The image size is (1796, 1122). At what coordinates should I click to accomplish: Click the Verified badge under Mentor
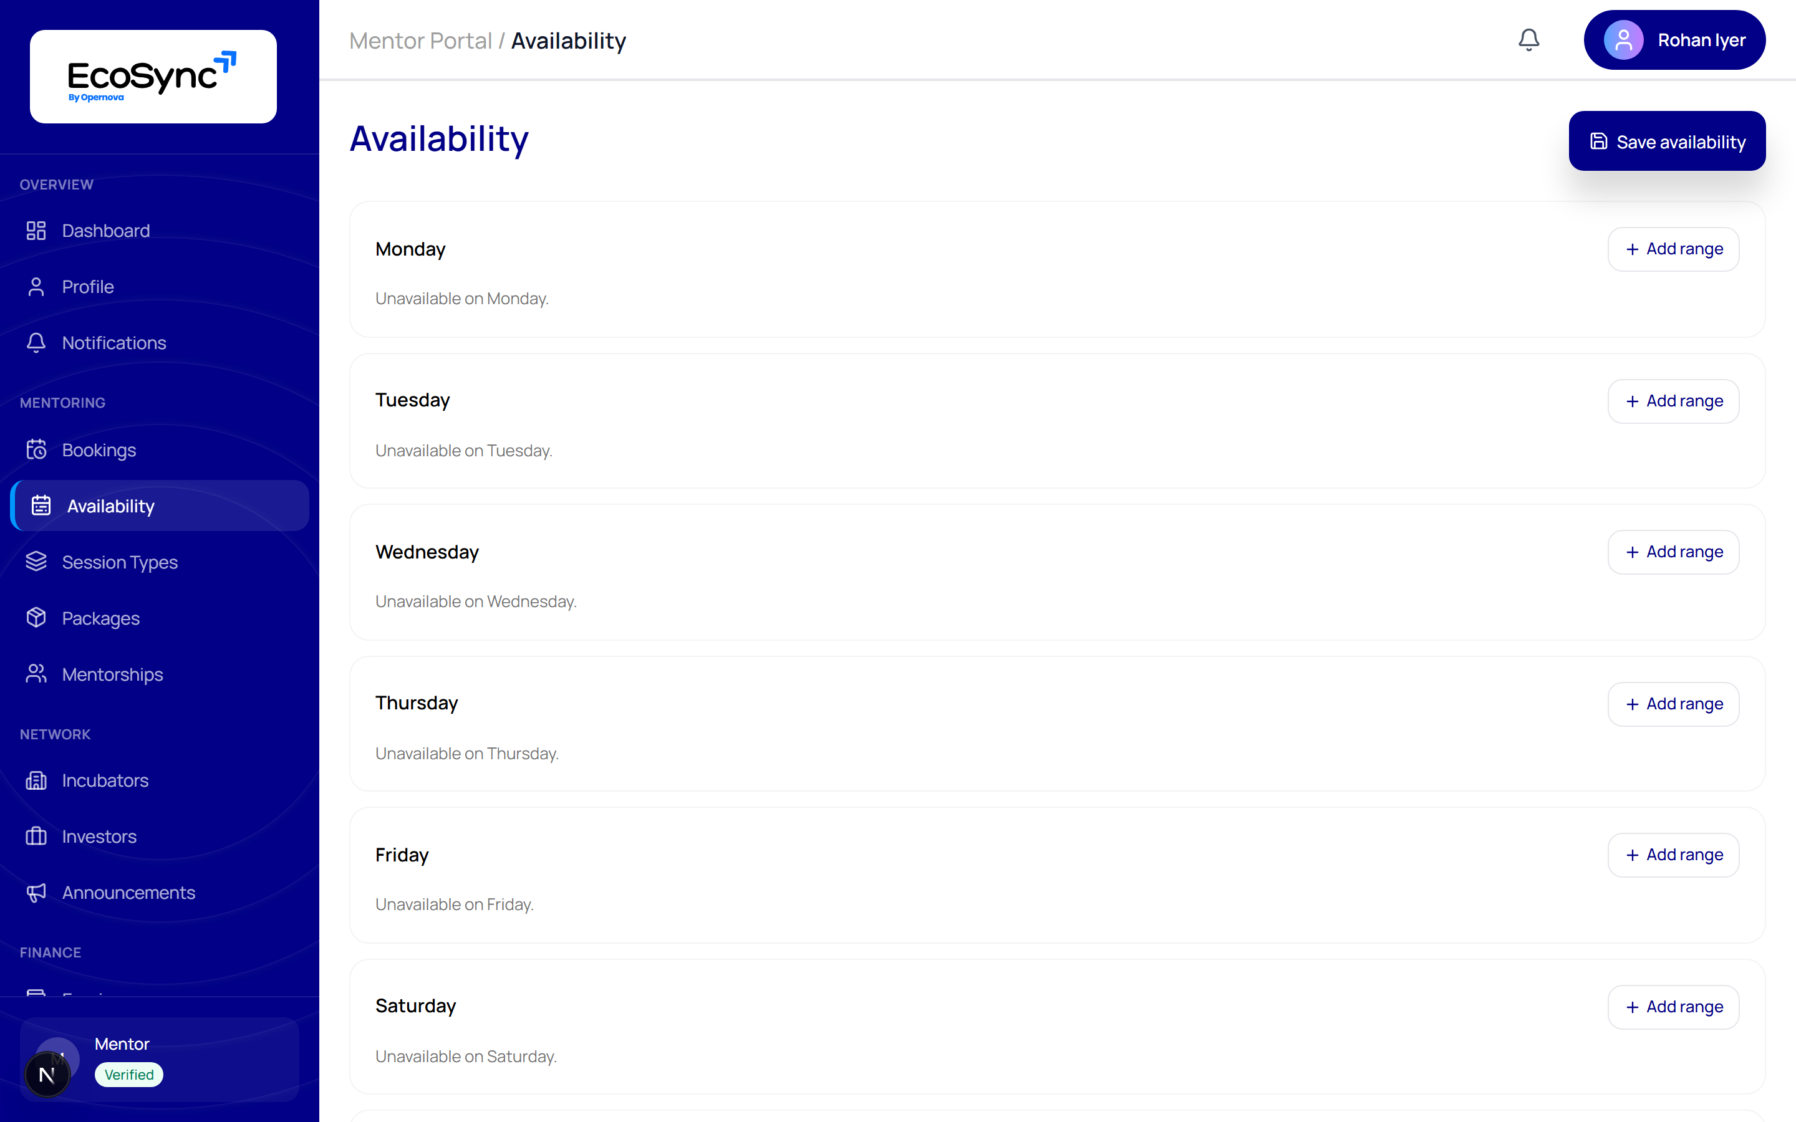tap(129, 1075)
